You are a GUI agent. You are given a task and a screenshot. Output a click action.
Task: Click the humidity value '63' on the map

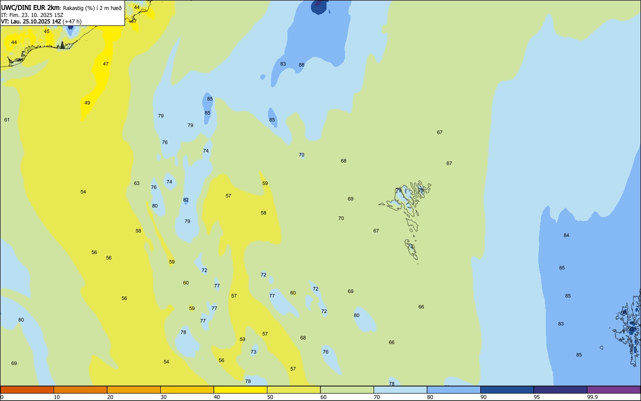(137, 183)
